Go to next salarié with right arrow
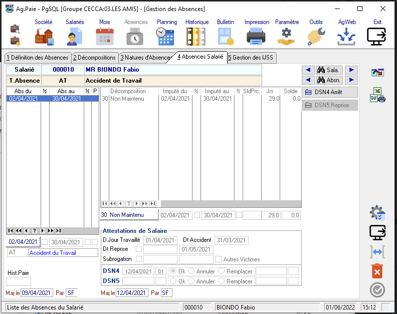This screenshot has height=314, width=397. coord(352,70)
